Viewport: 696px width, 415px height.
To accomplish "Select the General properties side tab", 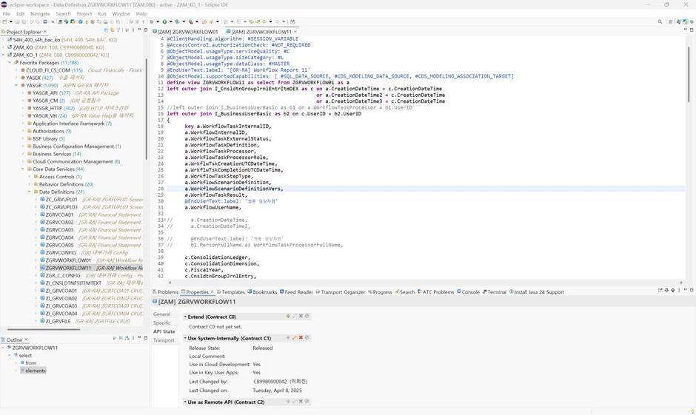I will point(161,314).
